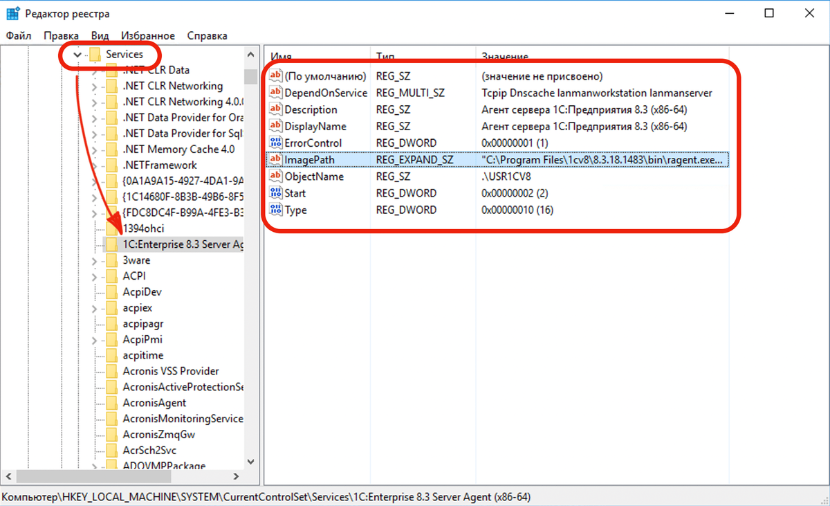Select the .NET CLR Networking 4.0 key

coord(183,102)
